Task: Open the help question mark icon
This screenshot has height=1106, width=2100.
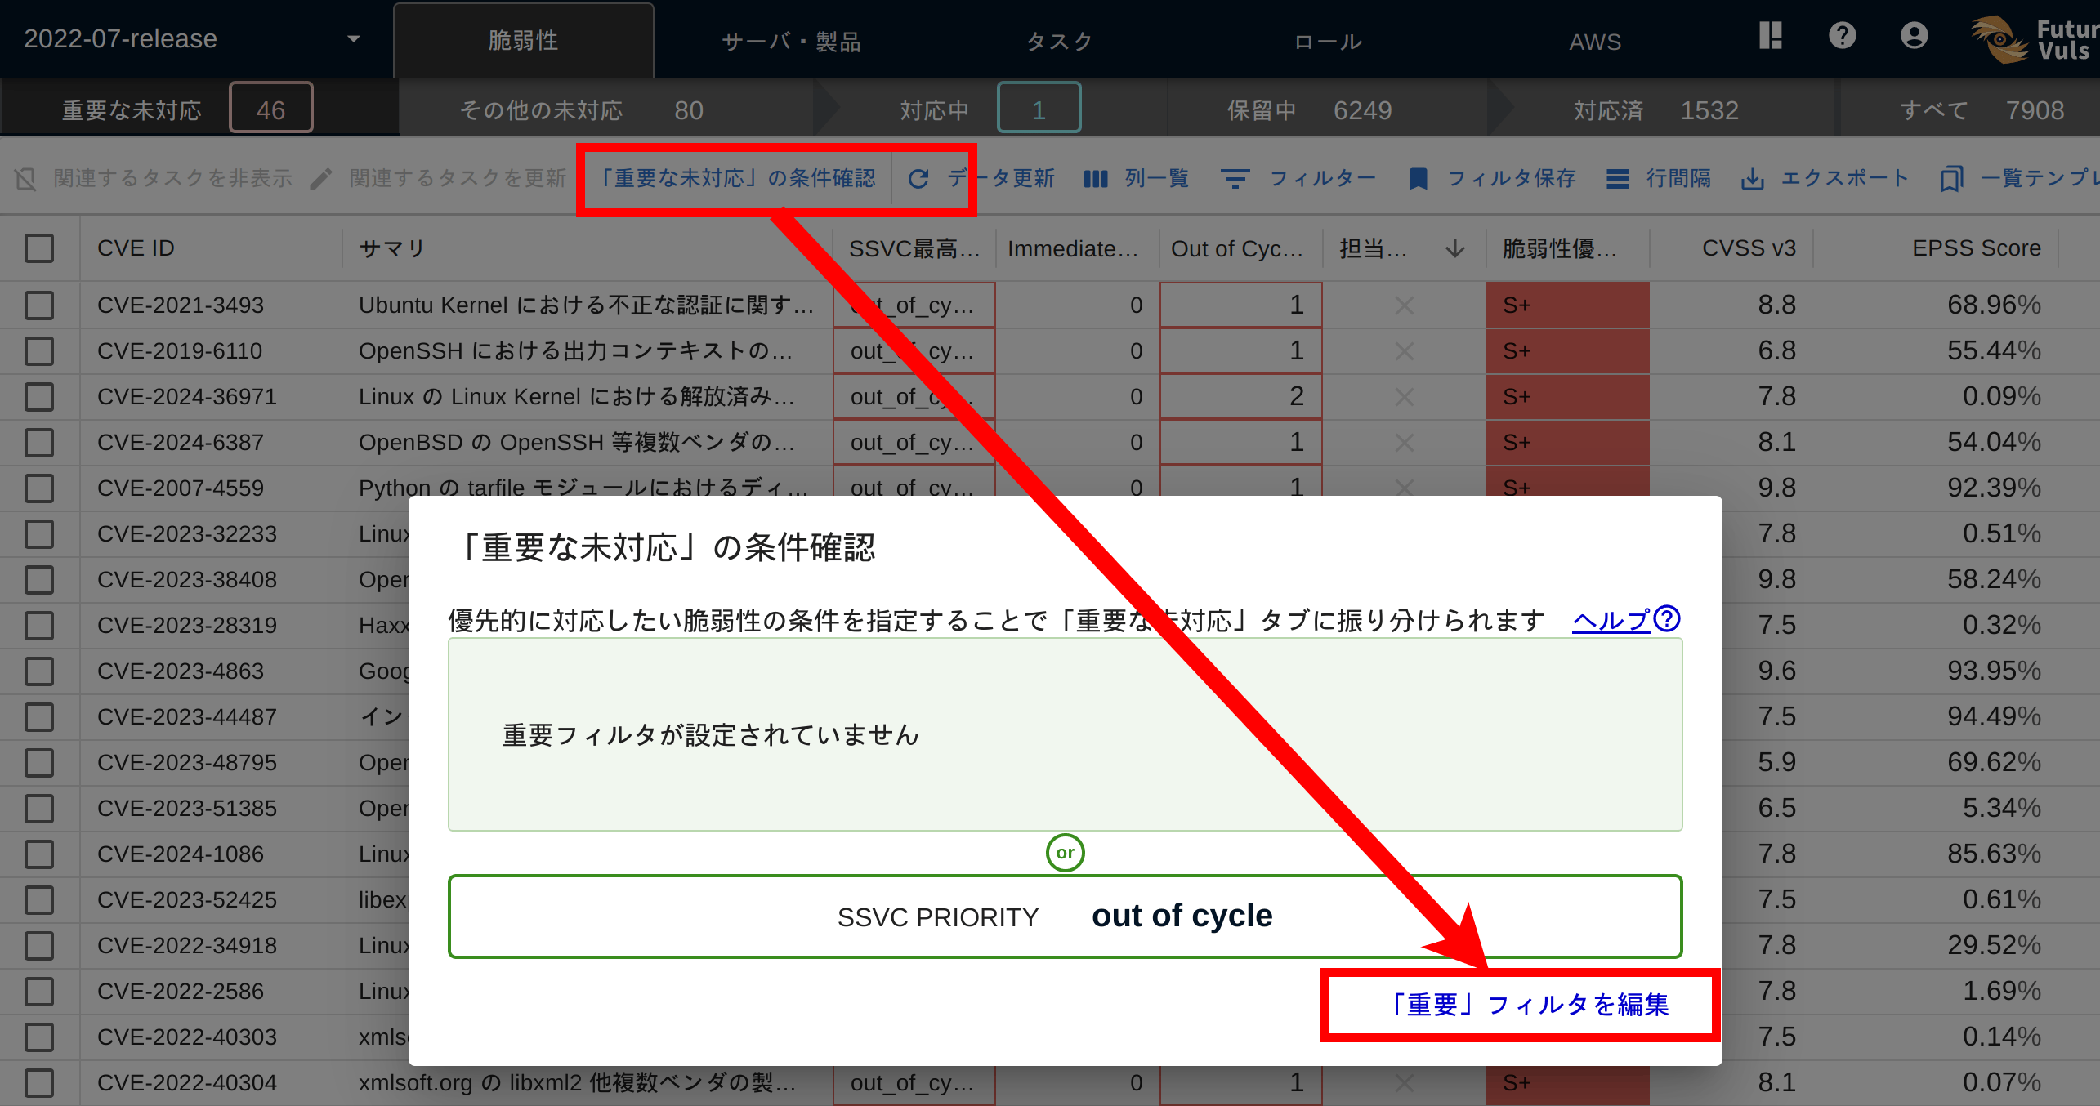Action: click(1843, 35)
